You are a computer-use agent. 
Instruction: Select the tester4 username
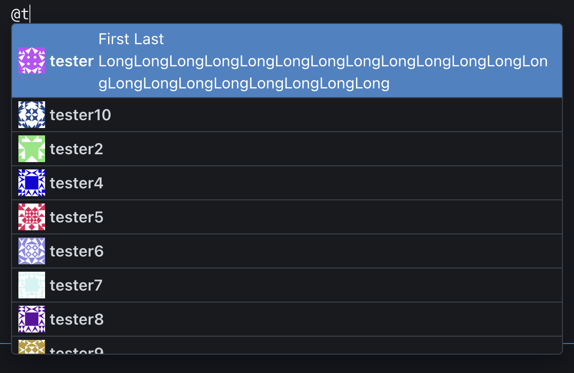click(76, 183)
